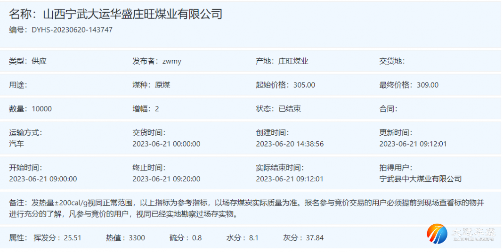Click the company name title heading
Viewport: 503px width, 252px height.
115,14
